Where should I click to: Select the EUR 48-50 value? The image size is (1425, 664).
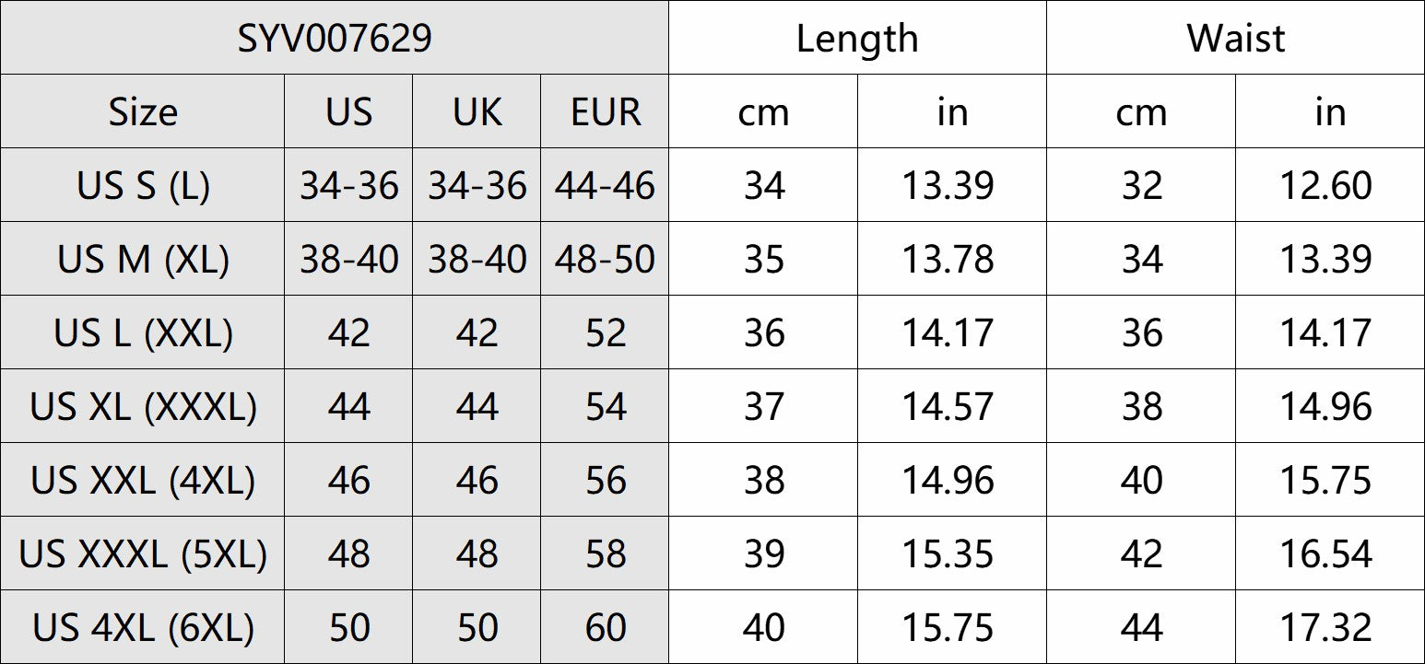click(x=606, y=260)
